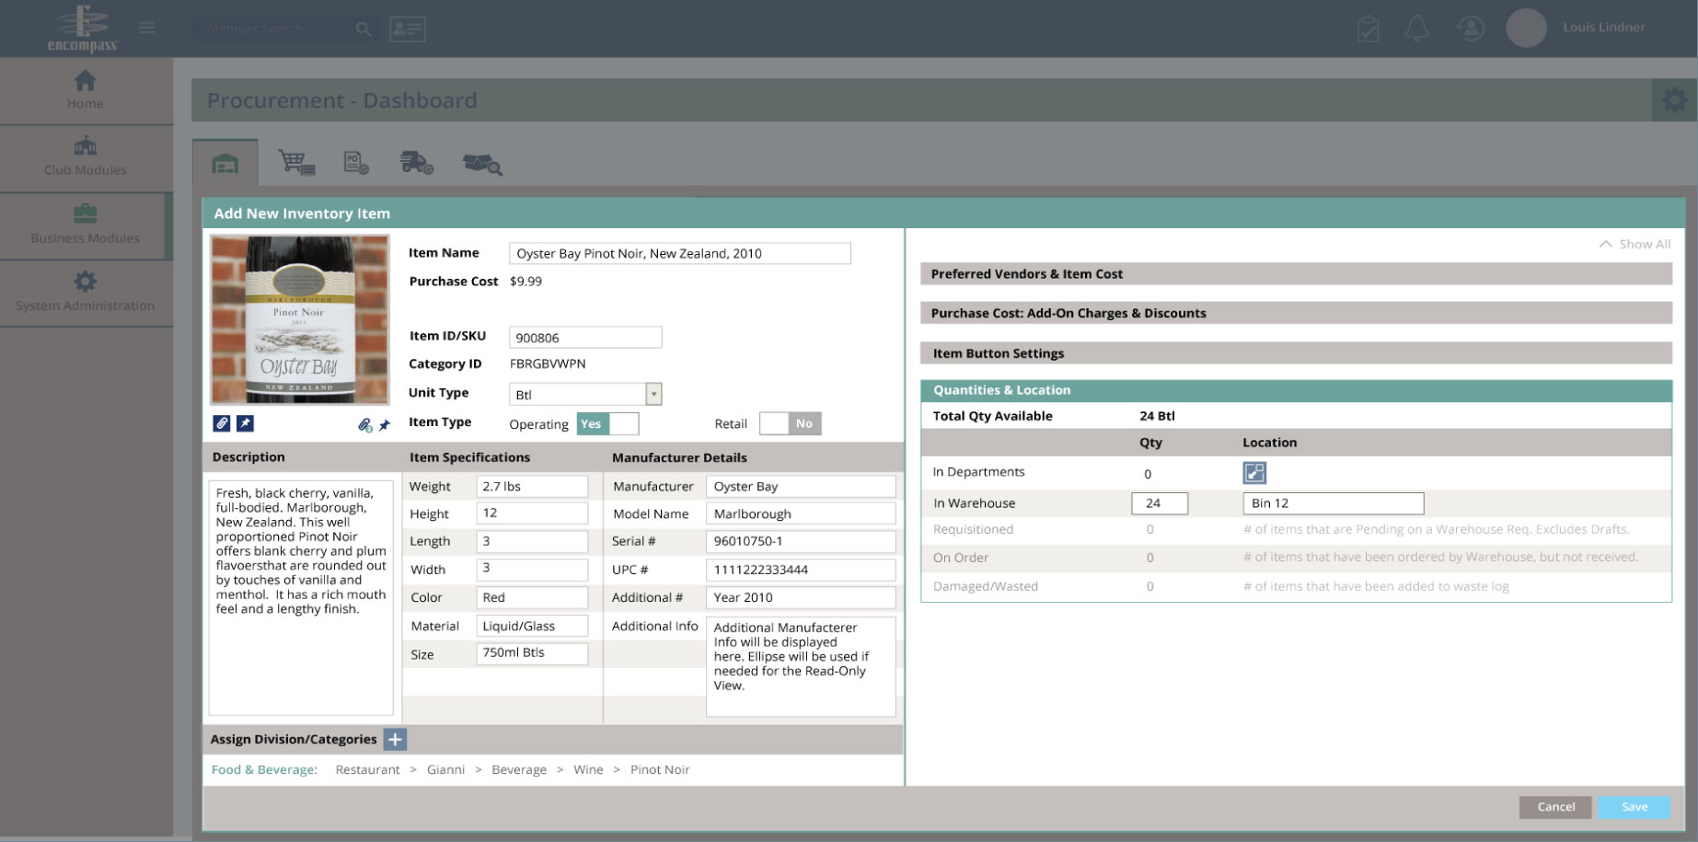Click the Cancel button
The width and height of the screenshot is (1698, 842).
click(1555, 807)
